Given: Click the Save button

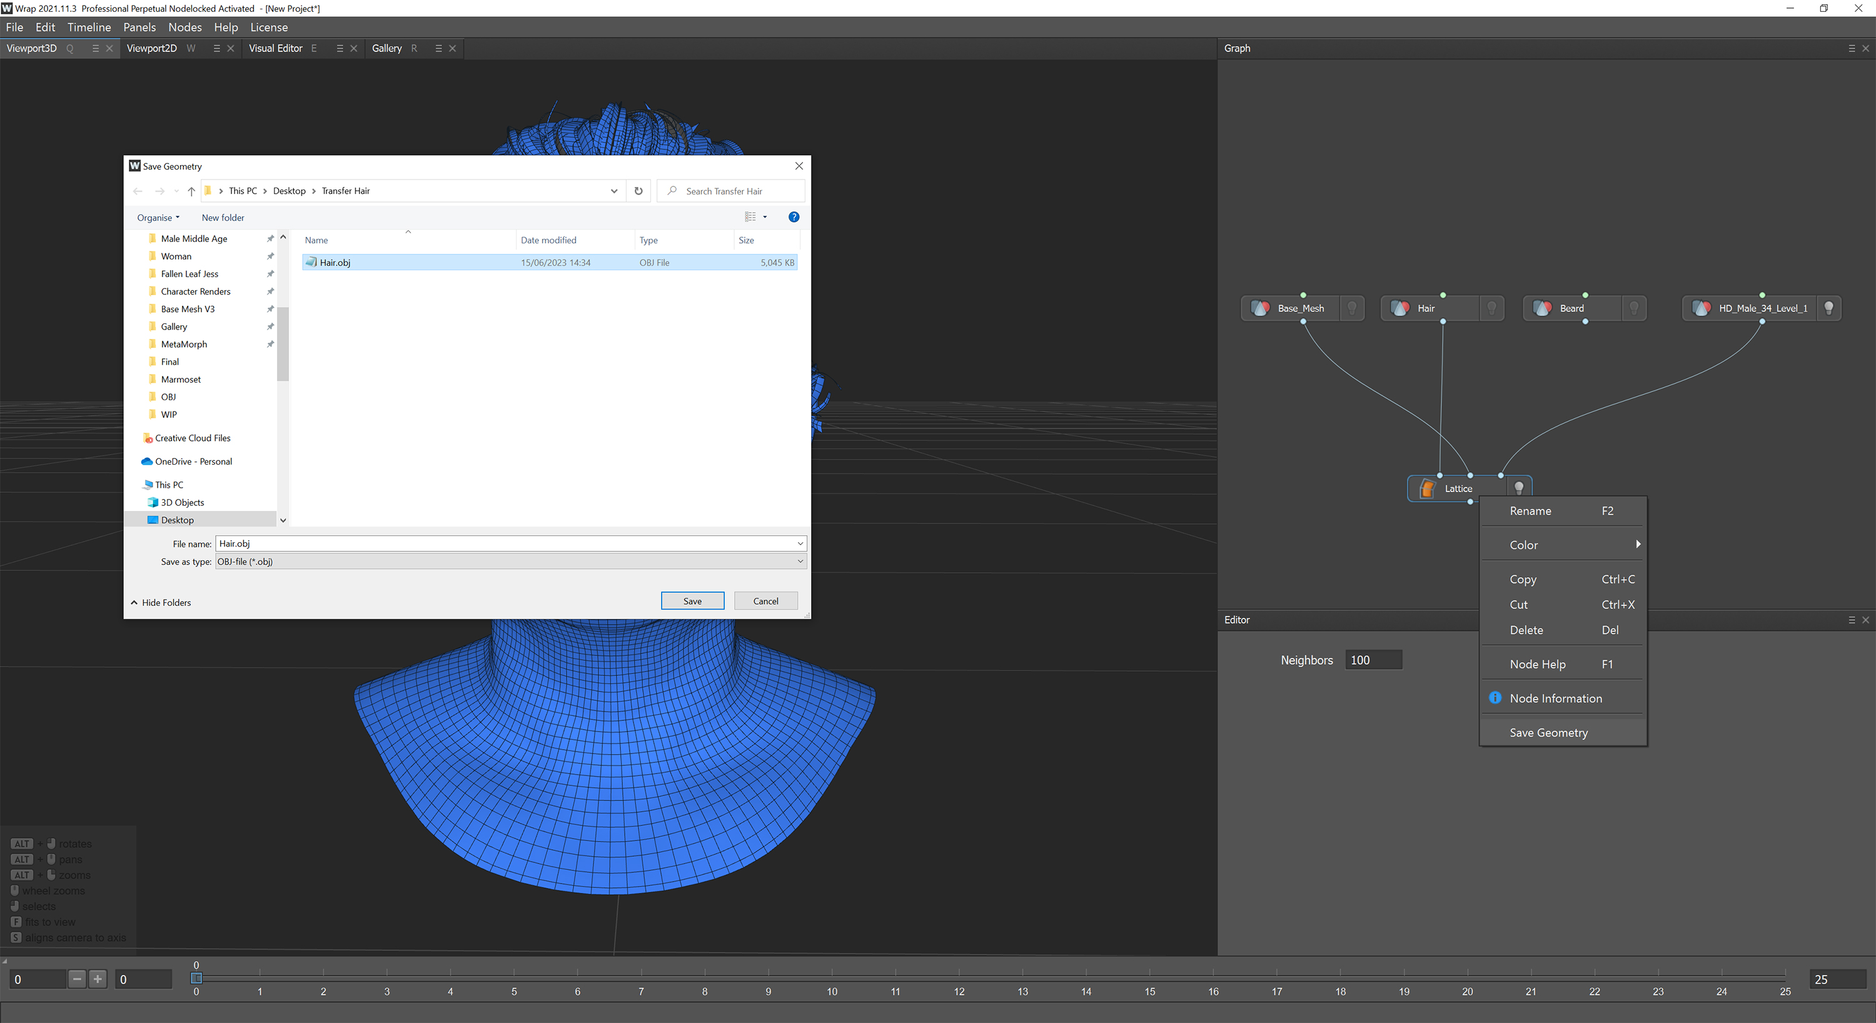Looking at the screenshot, I should pos(692,600).
